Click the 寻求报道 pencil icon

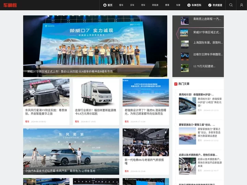(210, 5)
